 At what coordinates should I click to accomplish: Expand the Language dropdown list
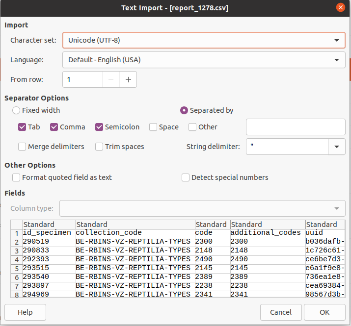(x=336, y=60)
